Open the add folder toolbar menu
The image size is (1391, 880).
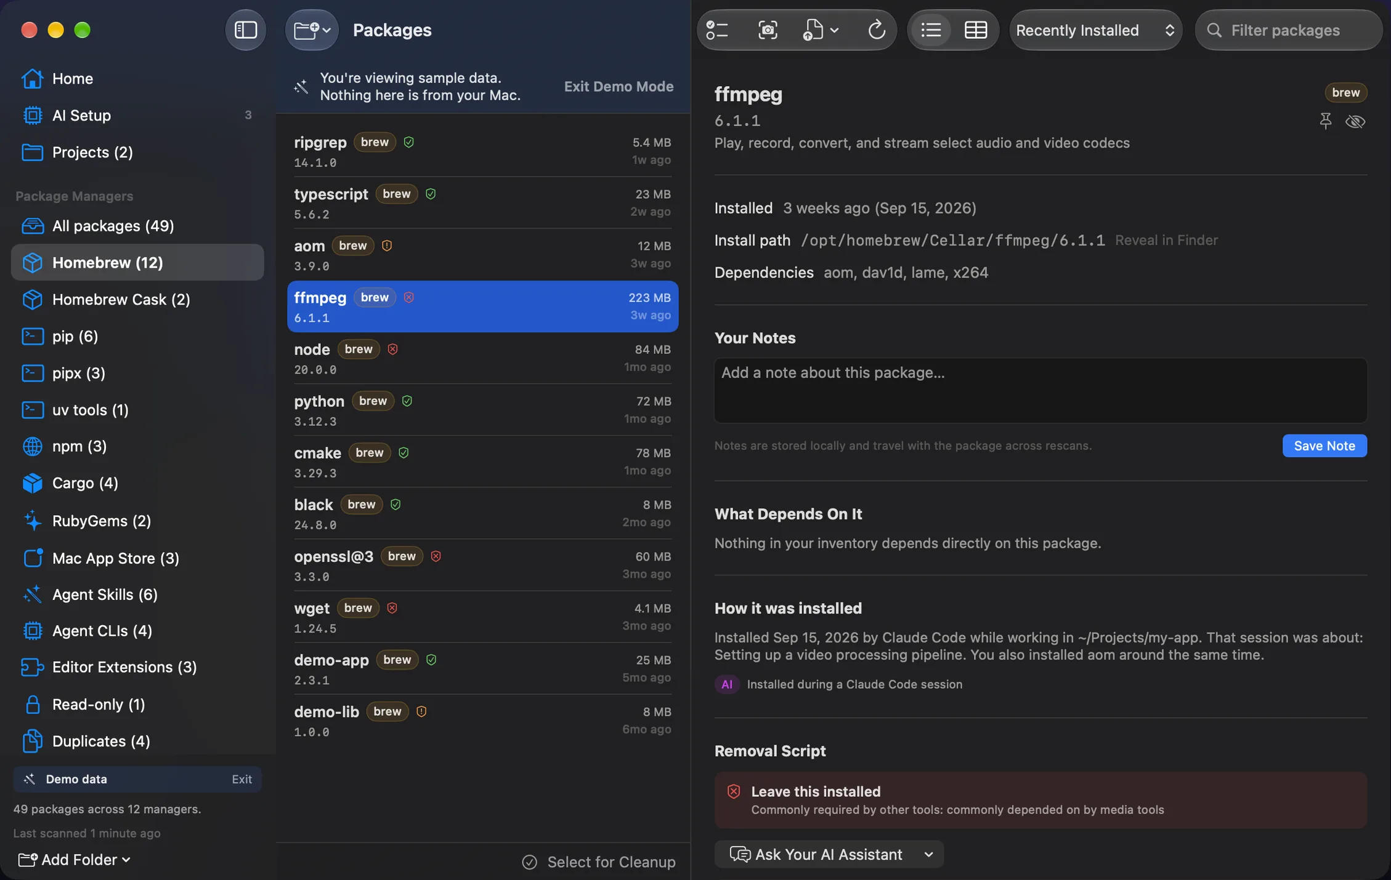coord(312,30)
